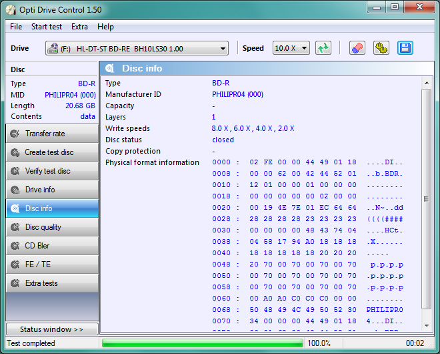
Task: Click the Opti Drive Control title icon
Action: click(11, 10)
